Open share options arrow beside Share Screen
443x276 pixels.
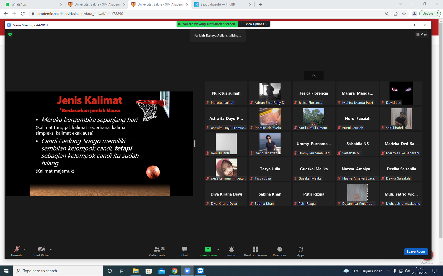click(x=218, y=249)
